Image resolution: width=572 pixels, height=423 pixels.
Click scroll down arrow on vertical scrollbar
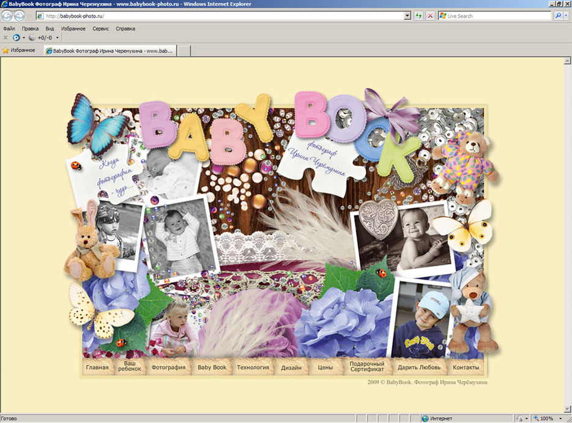point(567,409)
